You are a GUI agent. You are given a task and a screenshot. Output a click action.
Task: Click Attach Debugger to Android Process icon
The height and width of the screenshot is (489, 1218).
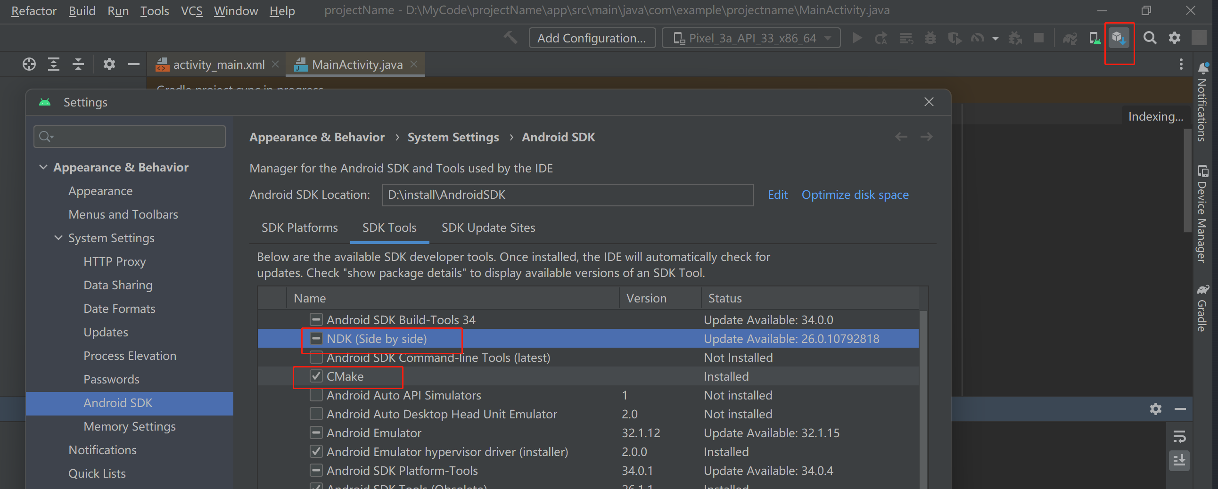pos(1015,38)
